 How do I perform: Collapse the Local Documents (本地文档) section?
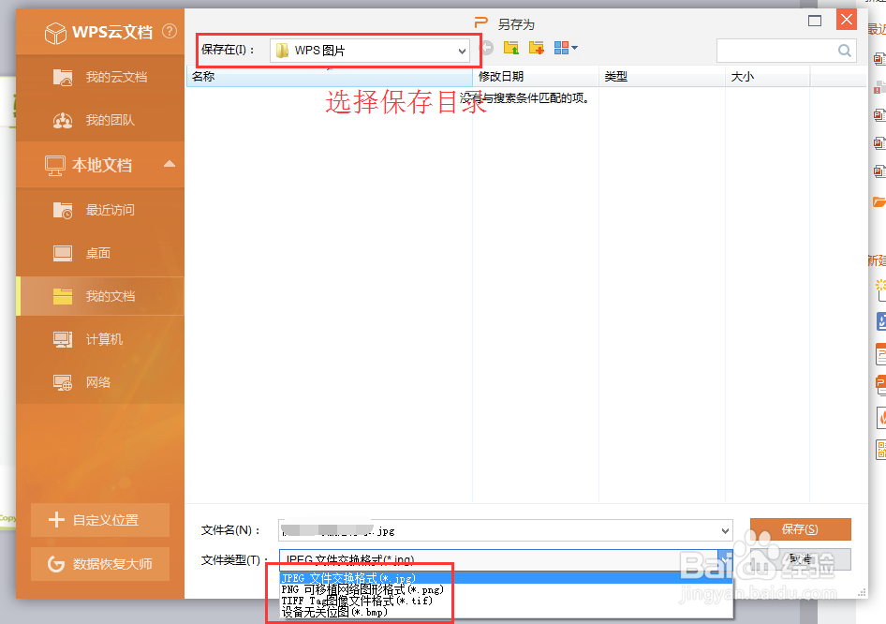coord(169,165)
